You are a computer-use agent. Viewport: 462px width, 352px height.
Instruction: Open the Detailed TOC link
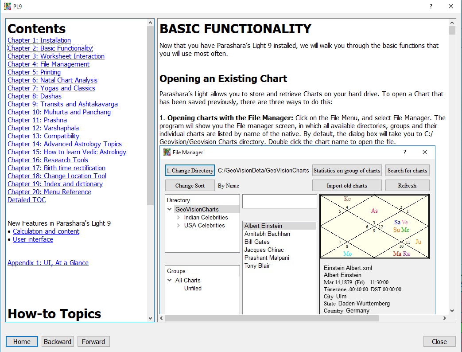27,199
